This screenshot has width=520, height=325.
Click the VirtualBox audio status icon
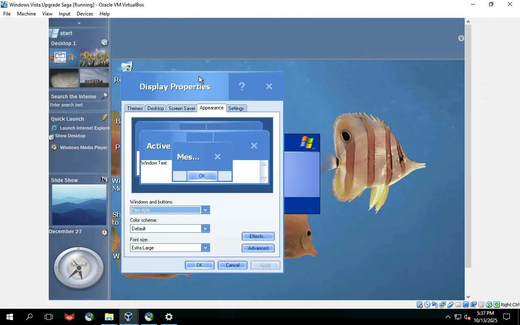click(x=435, y=305)
